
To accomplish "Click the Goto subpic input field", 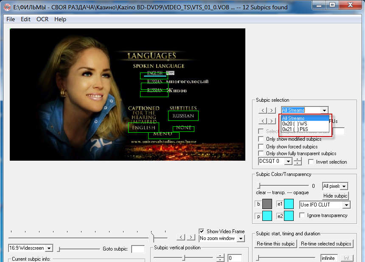I will 138,249.
